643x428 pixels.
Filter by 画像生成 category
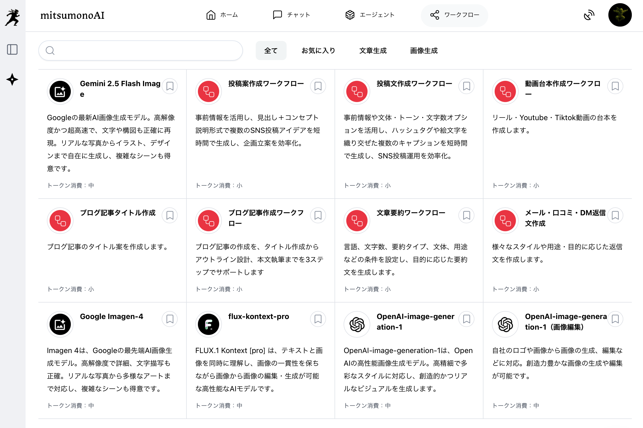point(424,51)
